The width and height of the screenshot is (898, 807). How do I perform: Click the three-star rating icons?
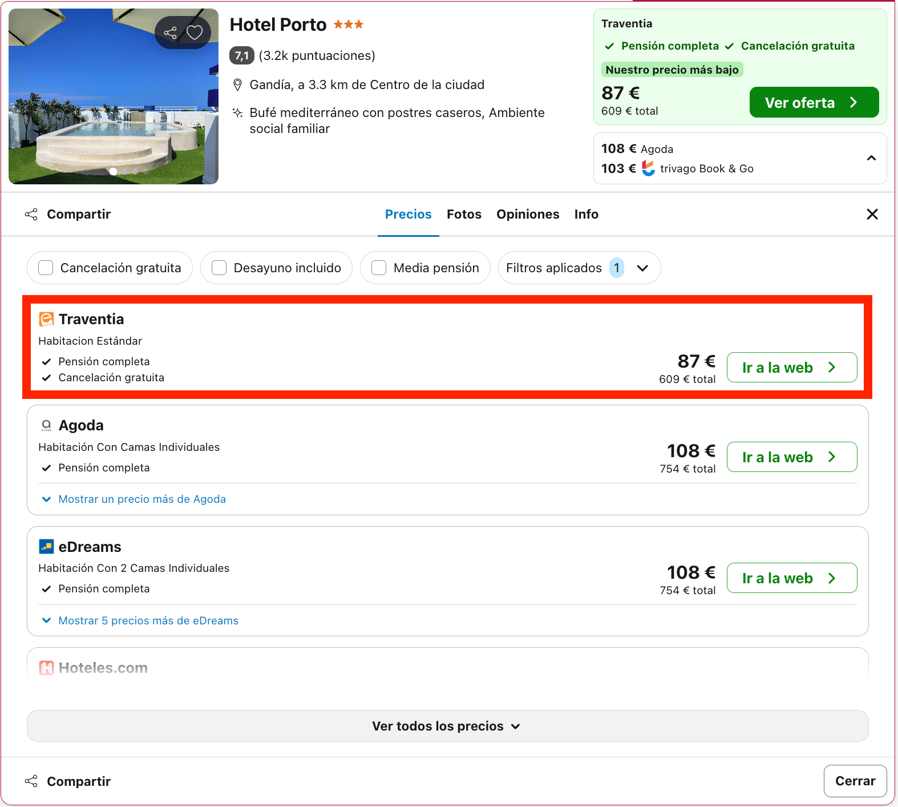(349, 25)
